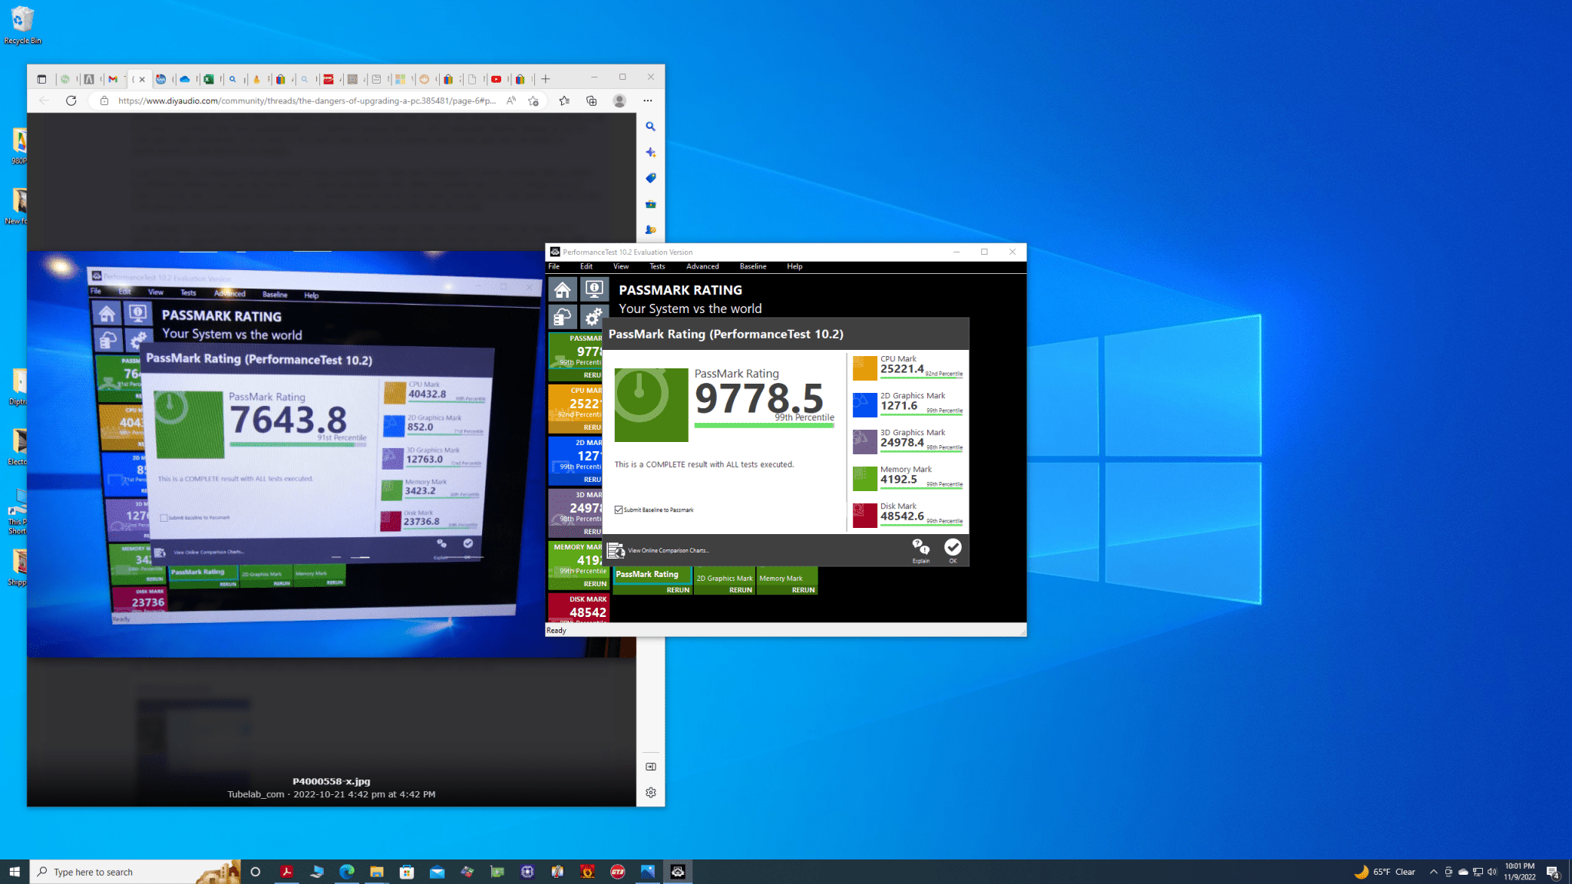
Task: Open a new tab in Edge
Action: click(x=546, y=79)
